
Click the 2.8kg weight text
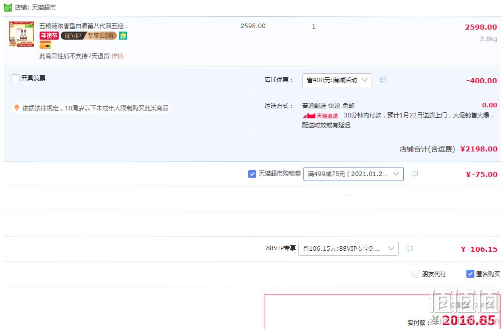[x=488, y=39]
